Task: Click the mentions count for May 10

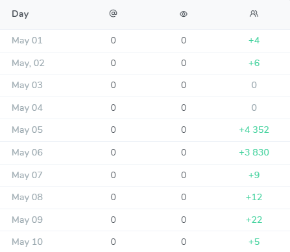Action: pyautogui.click(x=113, y=242)
